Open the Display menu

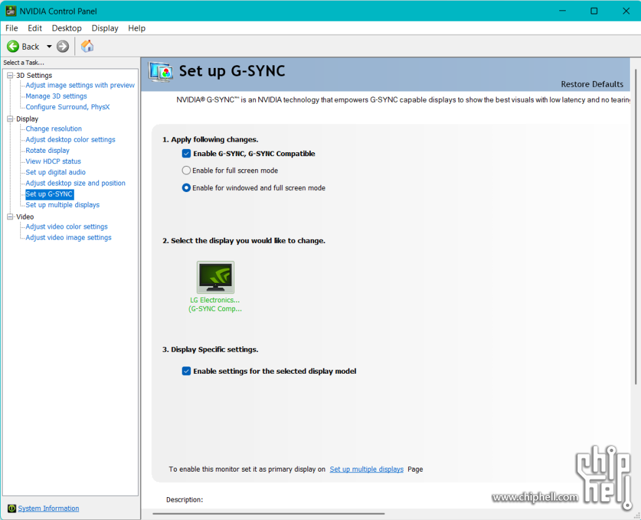click(x=105, y=28)
